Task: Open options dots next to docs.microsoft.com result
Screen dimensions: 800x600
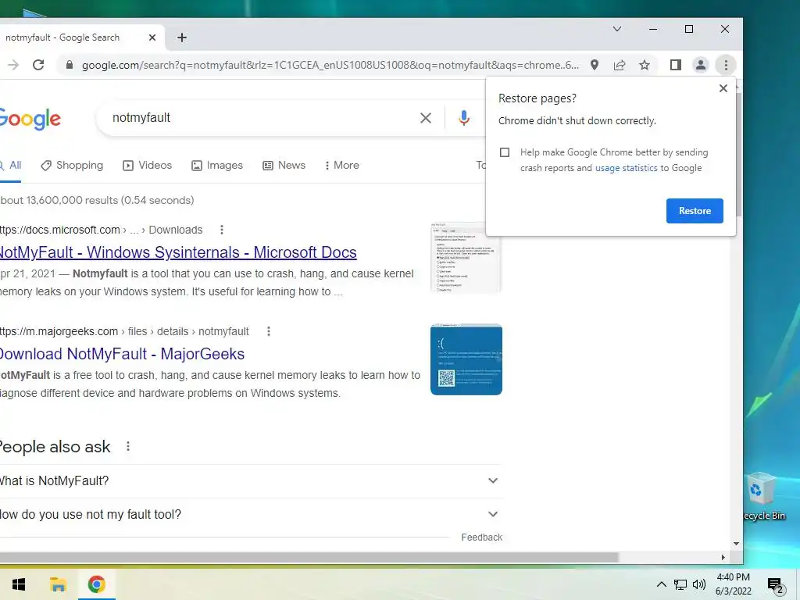Action: point(221,230)
